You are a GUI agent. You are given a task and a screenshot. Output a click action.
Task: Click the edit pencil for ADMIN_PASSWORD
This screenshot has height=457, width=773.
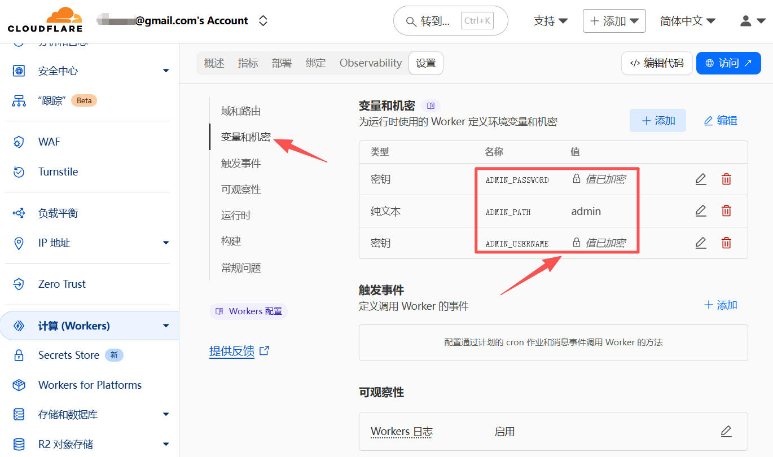click(x=700, y=179)
